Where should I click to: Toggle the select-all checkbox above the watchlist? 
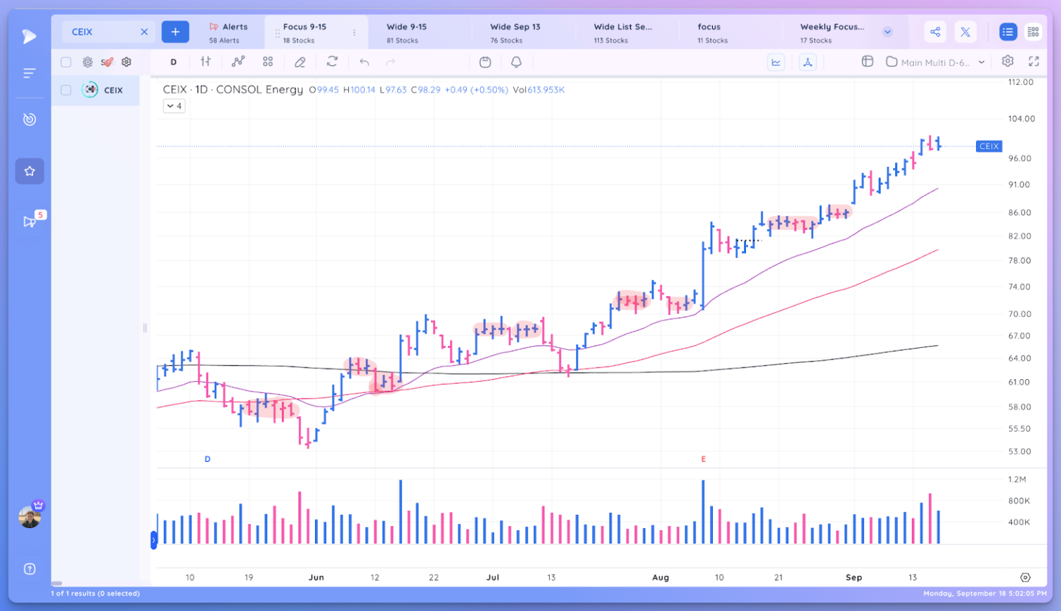[66, 61]
